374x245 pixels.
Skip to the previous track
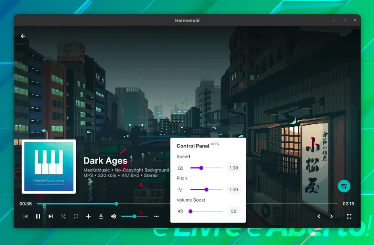click(25, 216)
